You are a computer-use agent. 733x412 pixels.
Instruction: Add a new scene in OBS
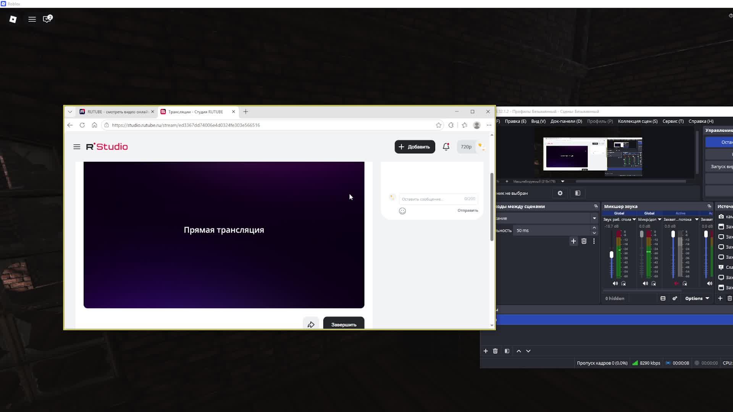[486, 351]
